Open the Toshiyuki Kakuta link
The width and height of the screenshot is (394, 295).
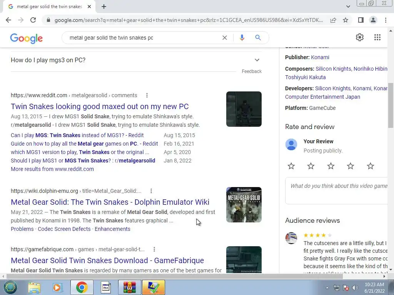305,77
